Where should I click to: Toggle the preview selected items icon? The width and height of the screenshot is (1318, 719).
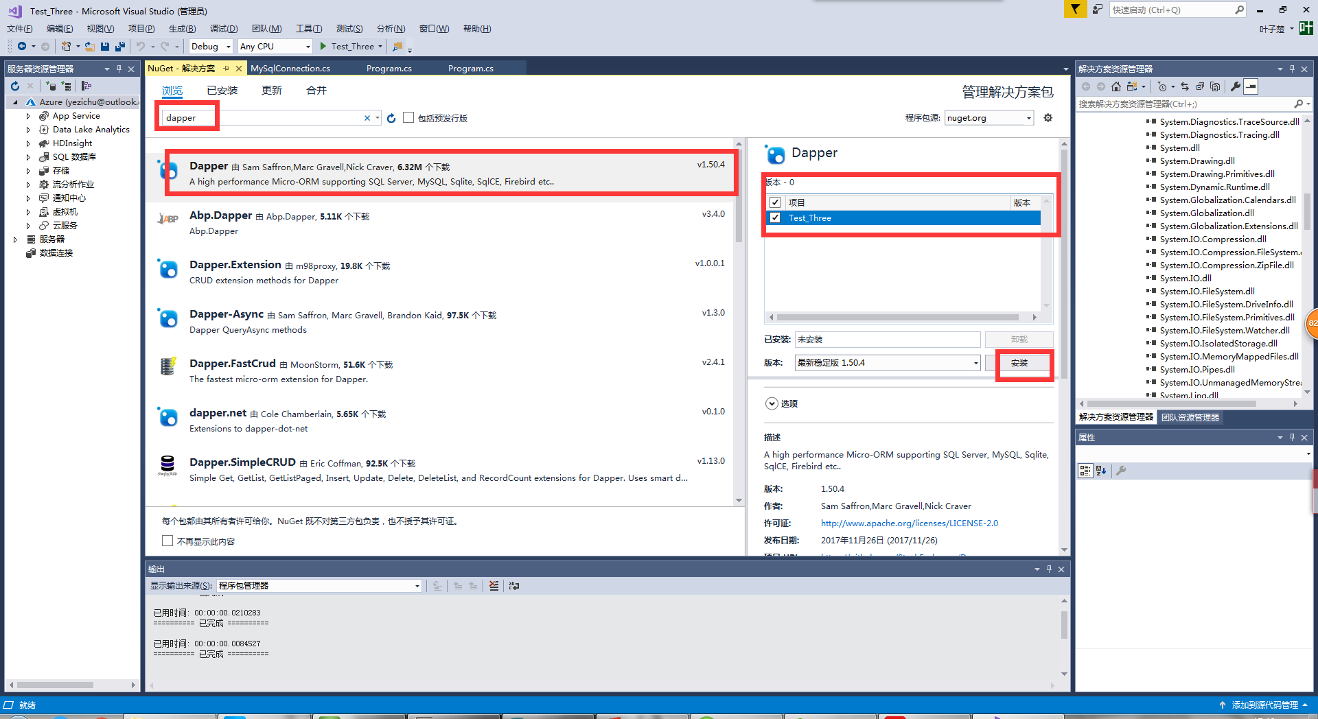(1251, 86)
